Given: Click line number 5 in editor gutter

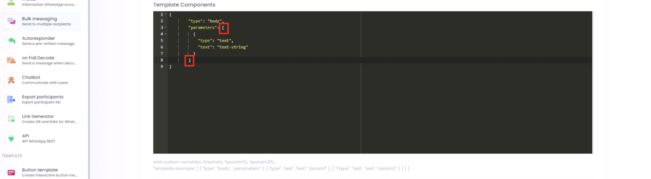Looking at the screenshot, I should click(x=162, y=41).
